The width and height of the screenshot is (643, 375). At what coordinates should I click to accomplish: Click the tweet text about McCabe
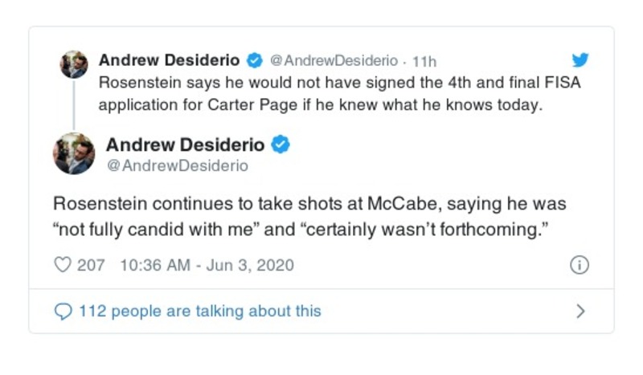(309, 216)
